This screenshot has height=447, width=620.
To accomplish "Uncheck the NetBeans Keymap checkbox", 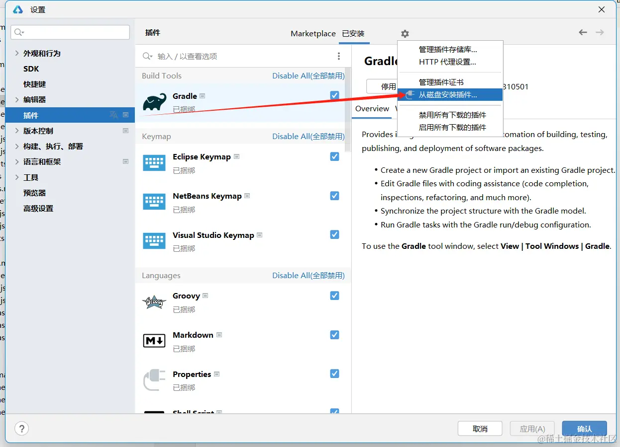I will tap(334, 196).
